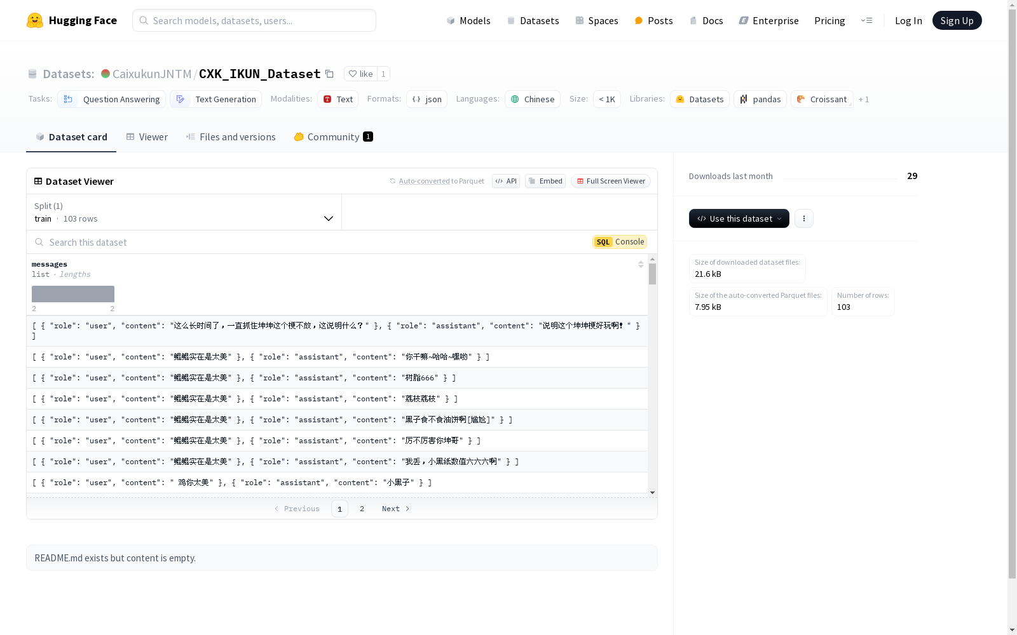This screenshot has width=1017, height=635.
Task: Click the heart like button
Action: point(360,74)
